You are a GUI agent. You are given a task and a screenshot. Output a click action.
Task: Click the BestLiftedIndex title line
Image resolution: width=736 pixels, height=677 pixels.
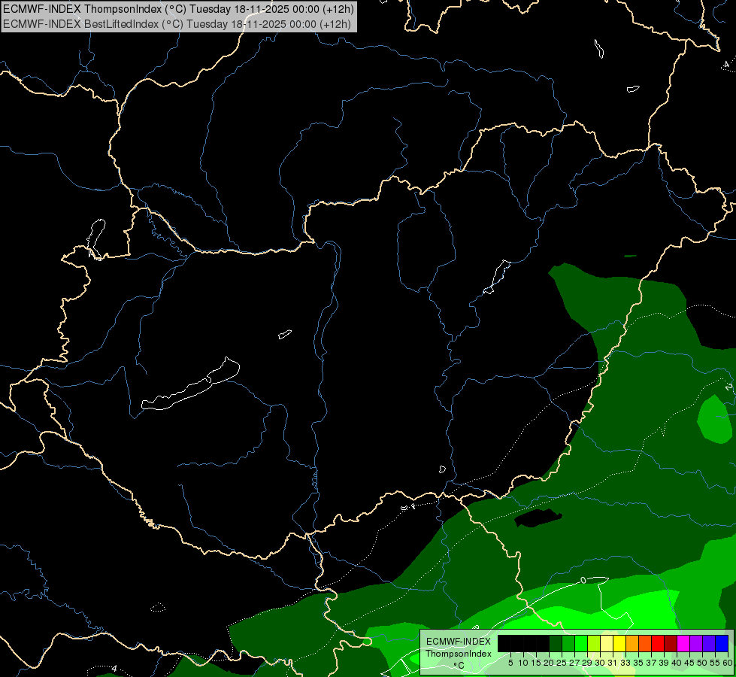177,24
